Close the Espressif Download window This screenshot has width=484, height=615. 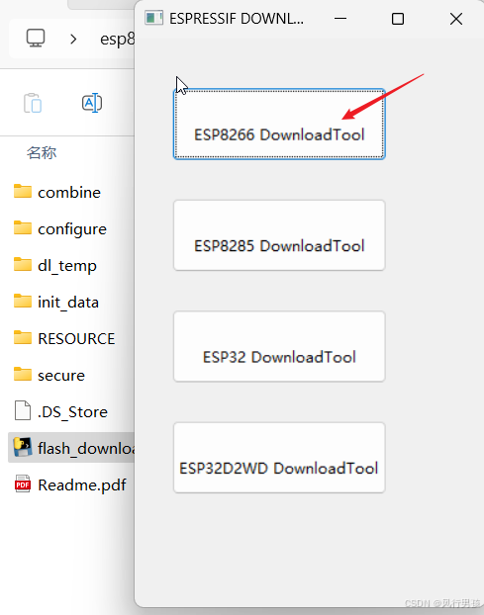(456, 19)
